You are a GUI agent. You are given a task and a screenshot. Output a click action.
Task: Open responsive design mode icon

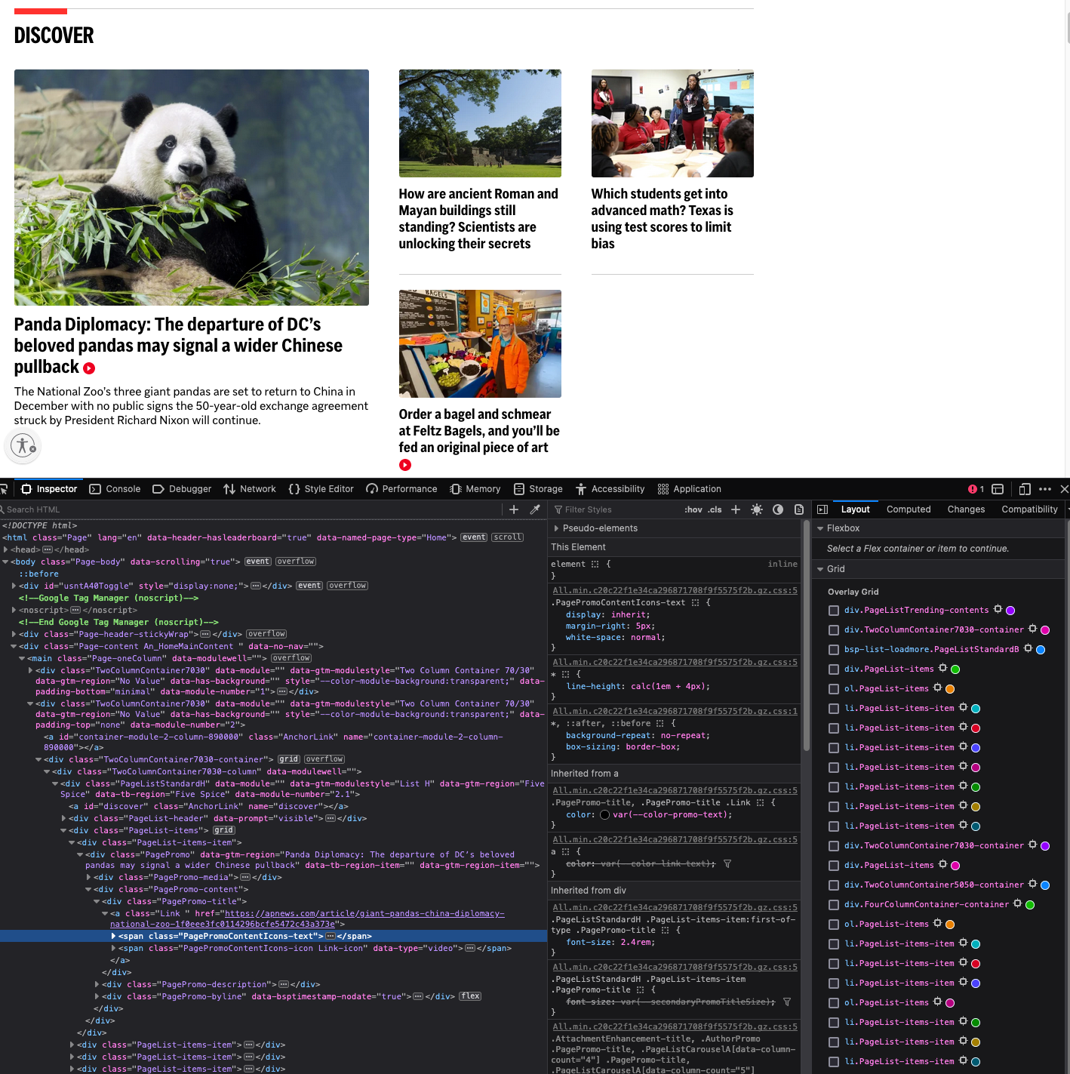(x=1024, y=489)
